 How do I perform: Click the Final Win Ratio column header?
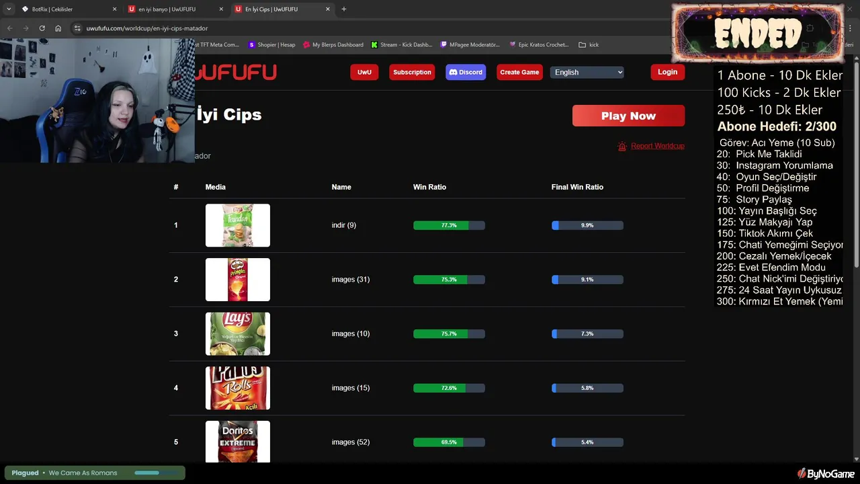tap(577, 187)
